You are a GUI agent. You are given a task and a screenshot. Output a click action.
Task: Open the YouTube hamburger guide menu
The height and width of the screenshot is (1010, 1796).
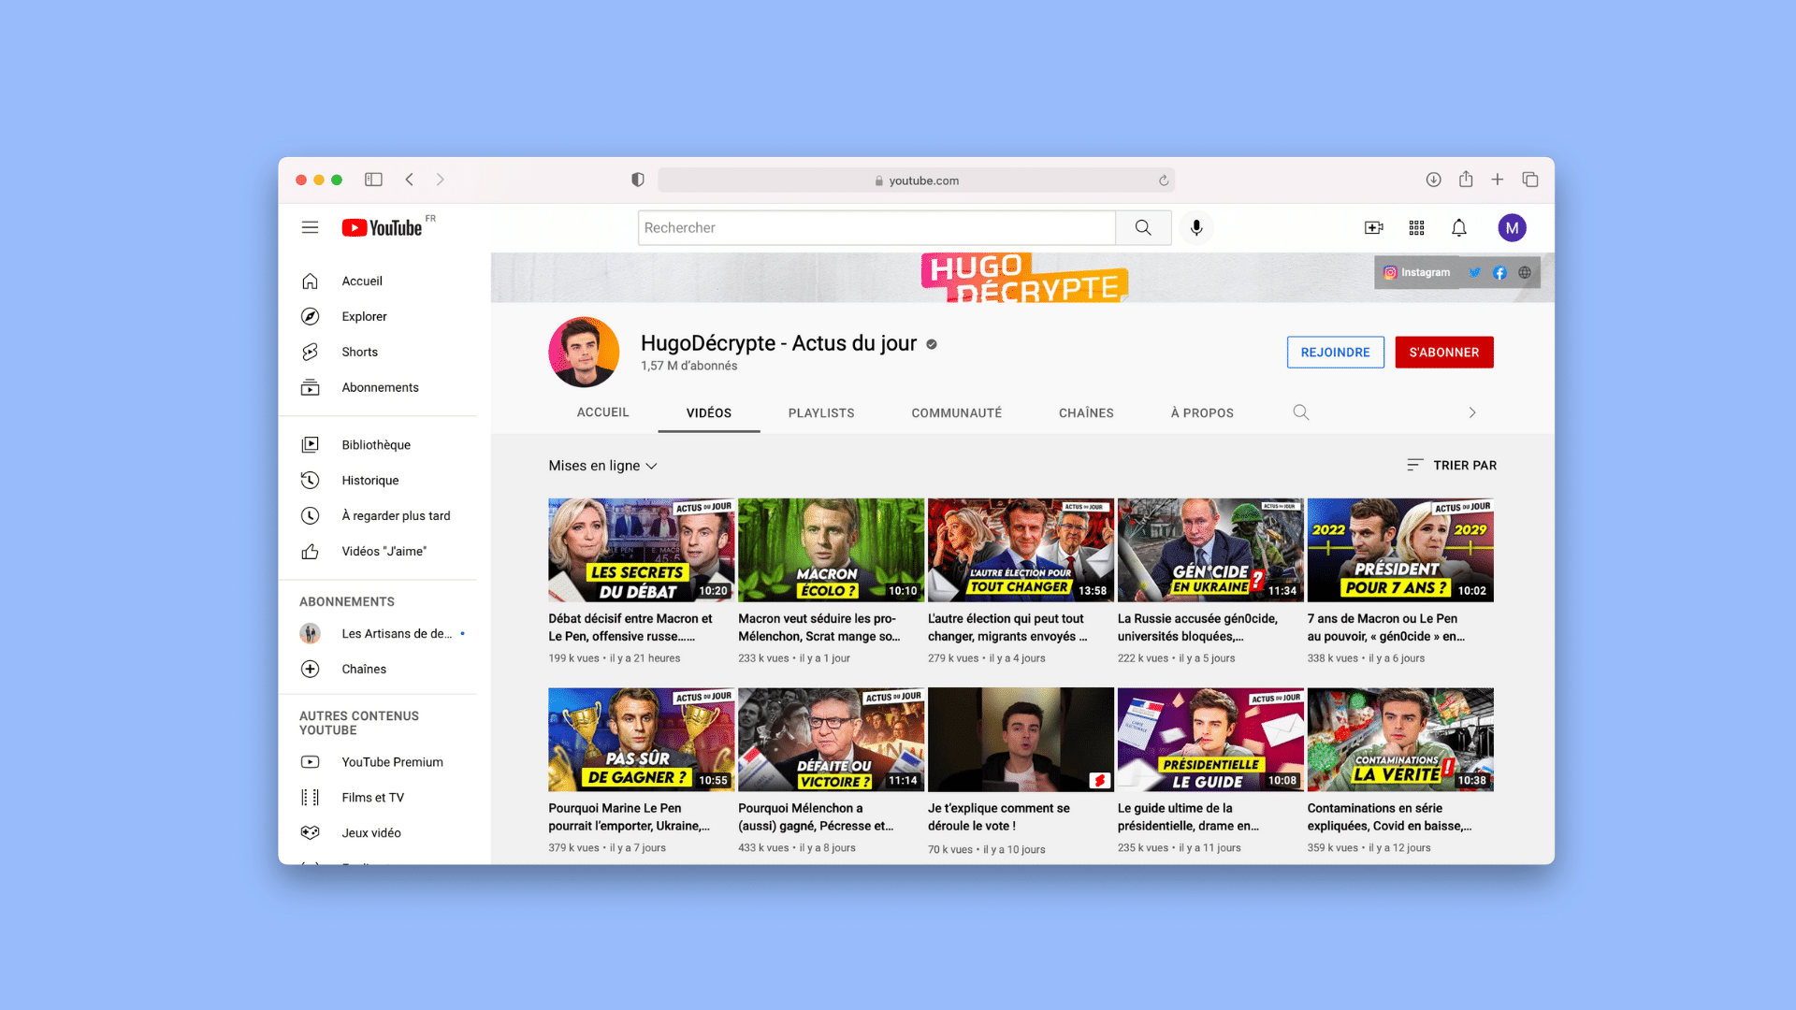coord(310,227)
